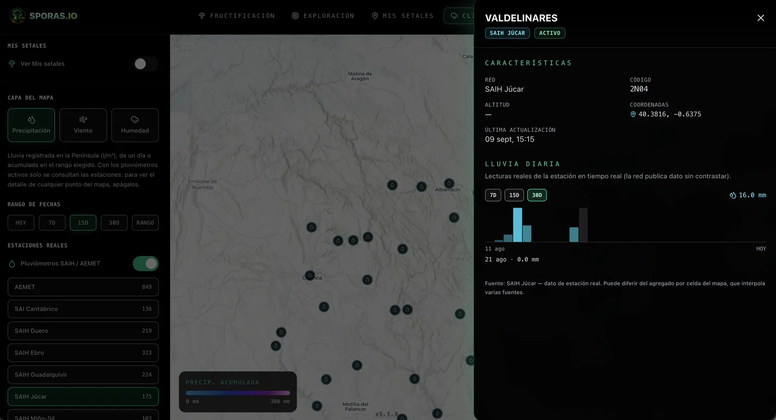Show 7D daily rain chart
The height and width of the screenshot is (420, 776).
493,195
